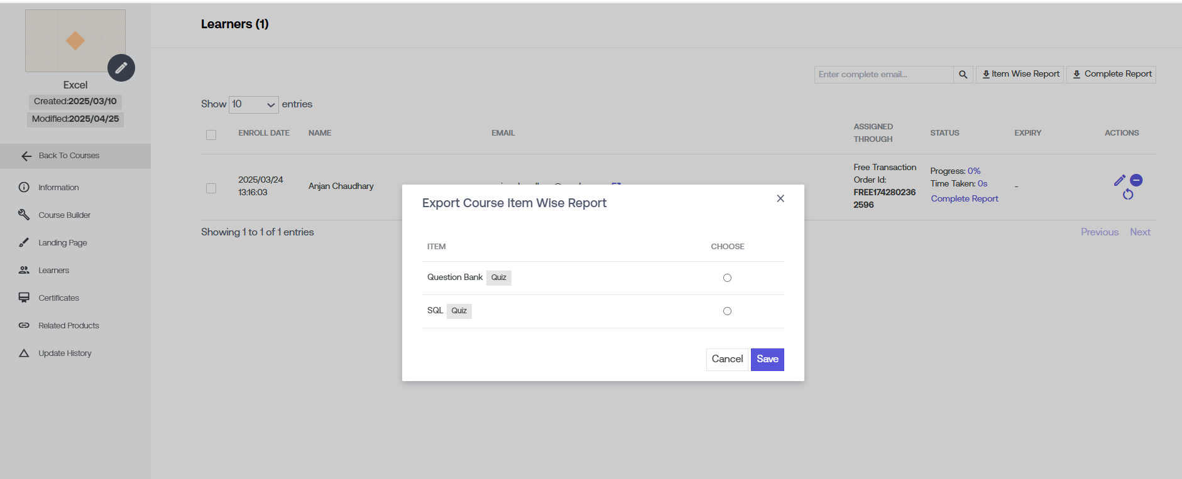Cancel the export report dialog

727,359
